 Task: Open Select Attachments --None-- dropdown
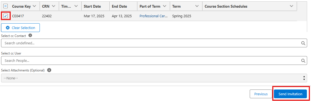pos(154,78)
